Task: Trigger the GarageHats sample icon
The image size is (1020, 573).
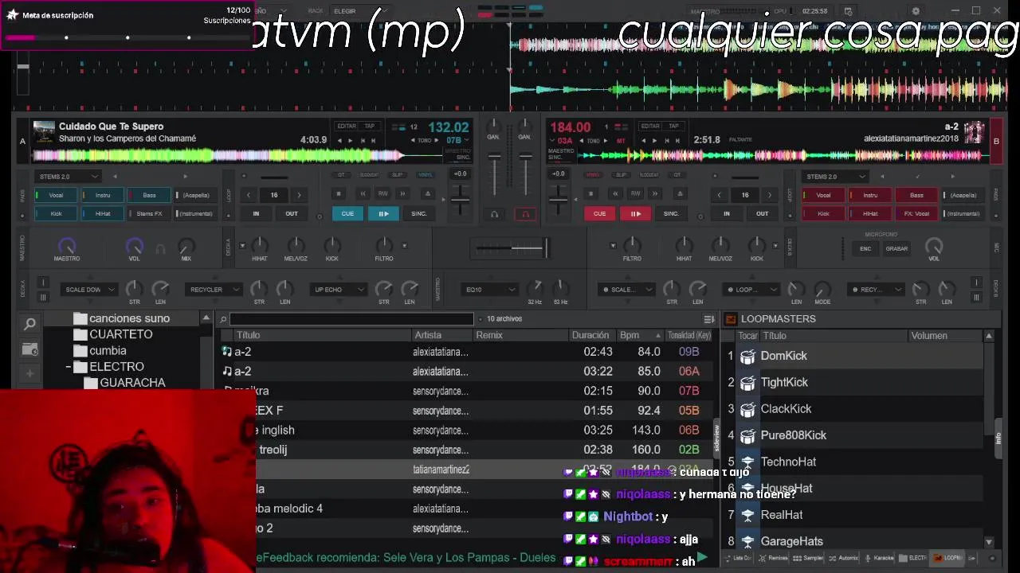Action: point(747,541)
